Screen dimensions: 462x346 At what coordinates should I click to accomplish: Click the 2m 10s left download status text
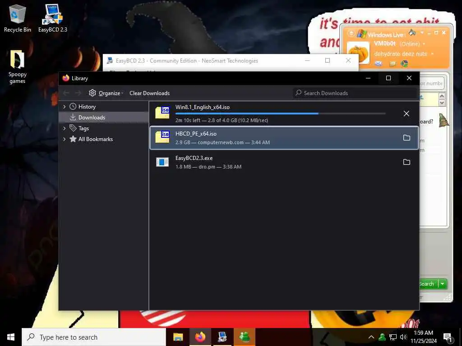coord(188,120)
